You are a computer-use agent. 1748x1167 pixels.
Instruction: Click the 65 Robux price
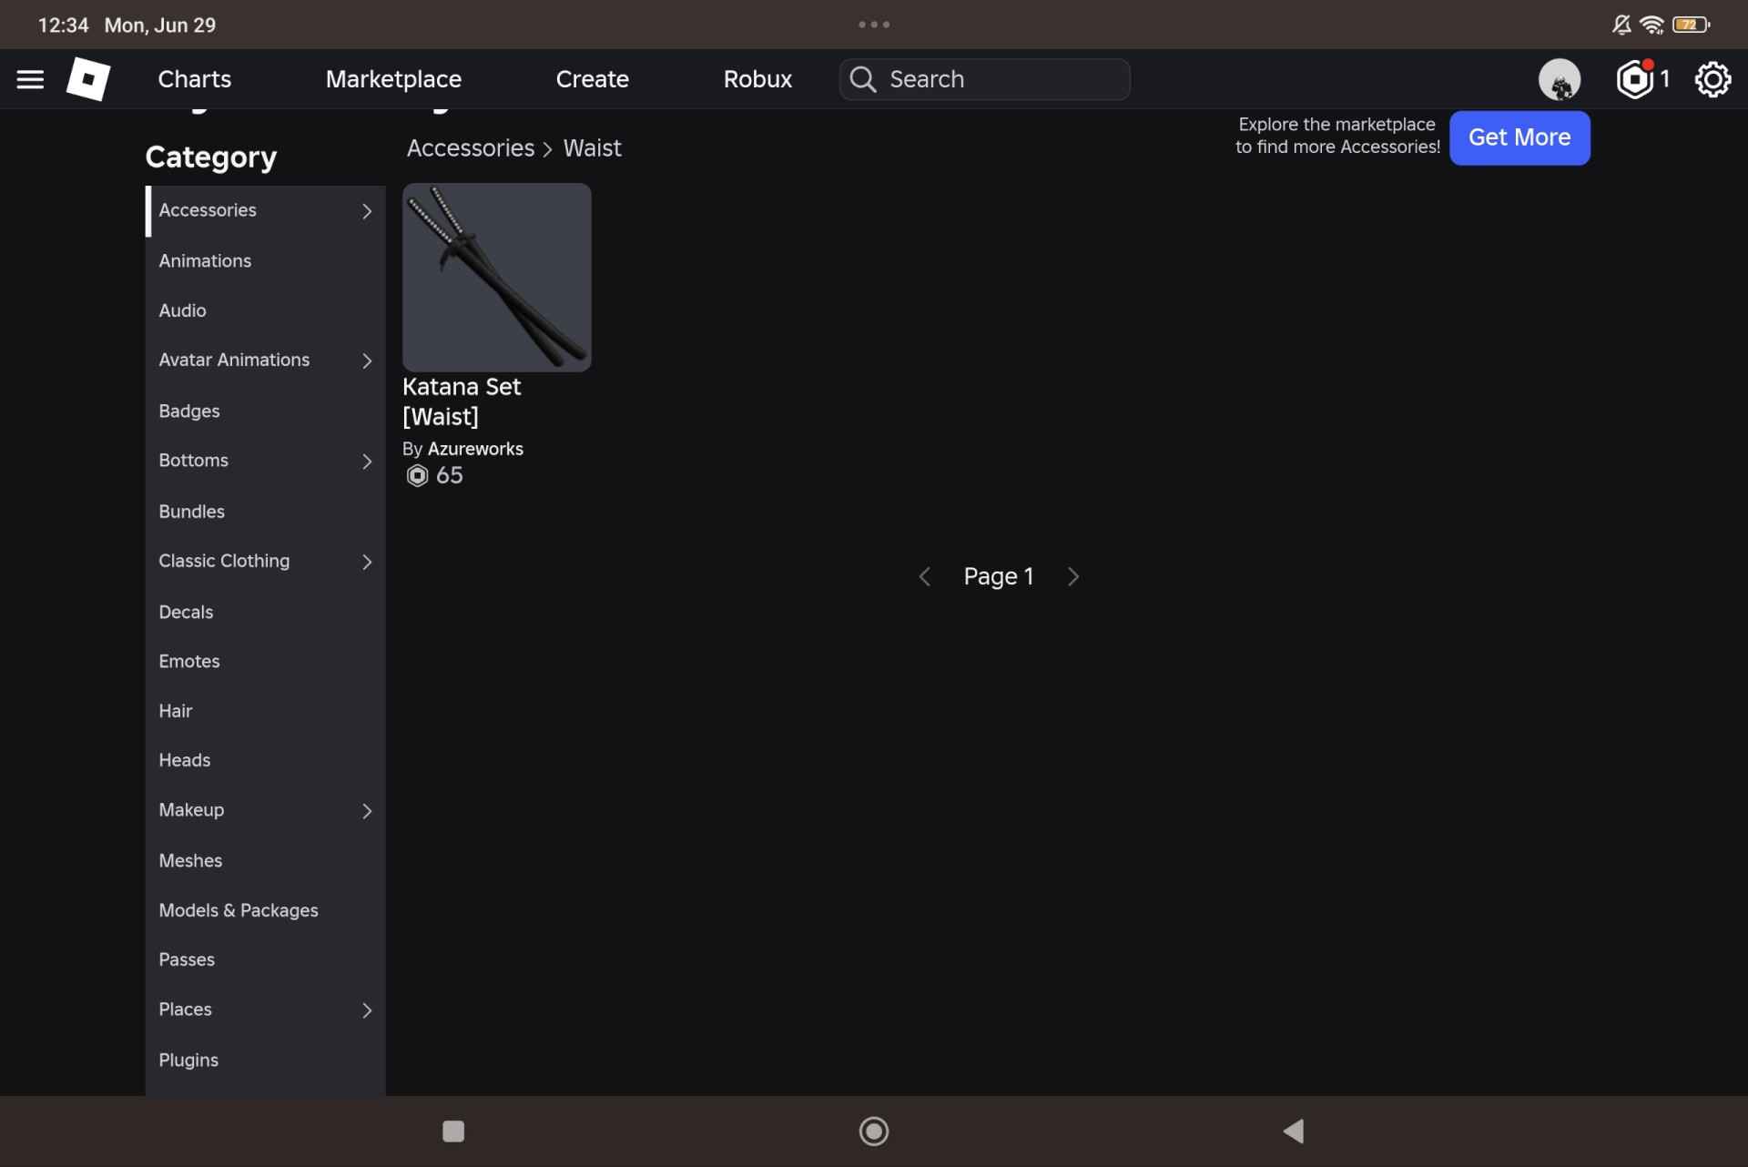coord(449,475)
